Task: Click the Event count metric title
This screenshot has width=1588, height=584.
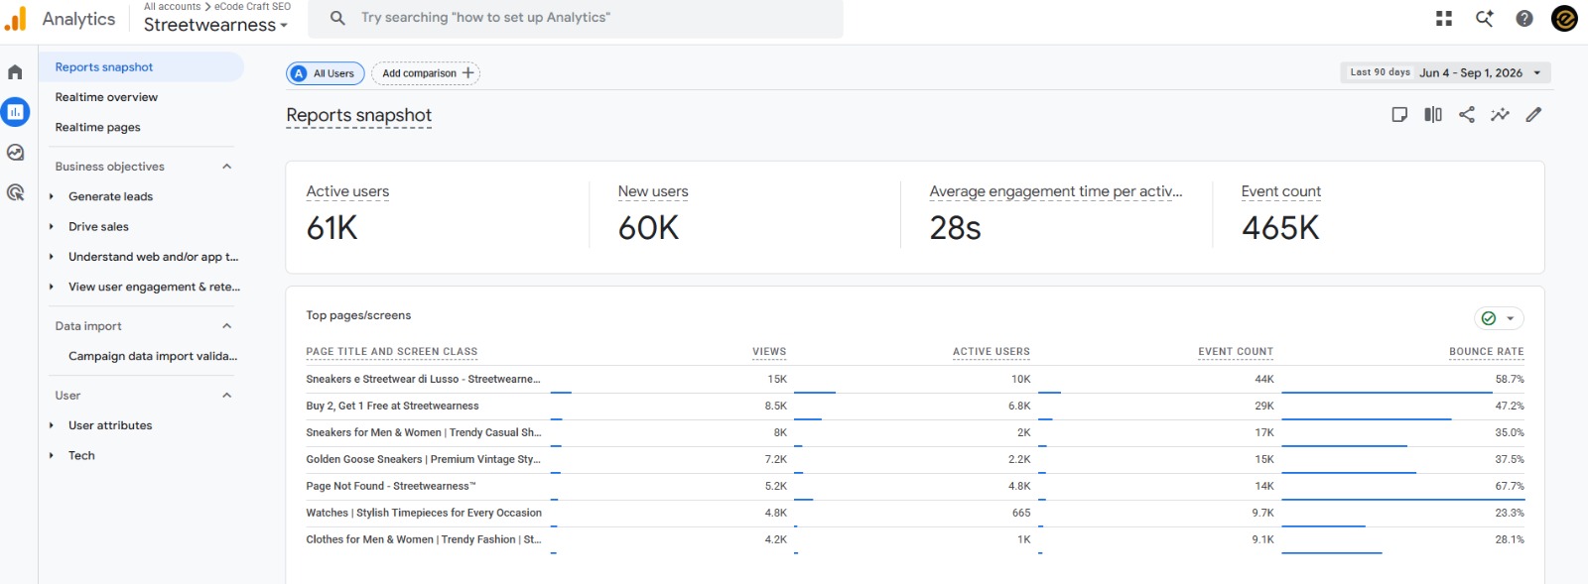Action: click(1281, 191)
